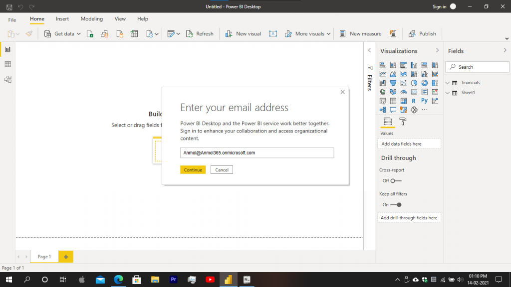511x287 pixels.
Task: Click the Refresh button
Action: click(x=200, y=34)
